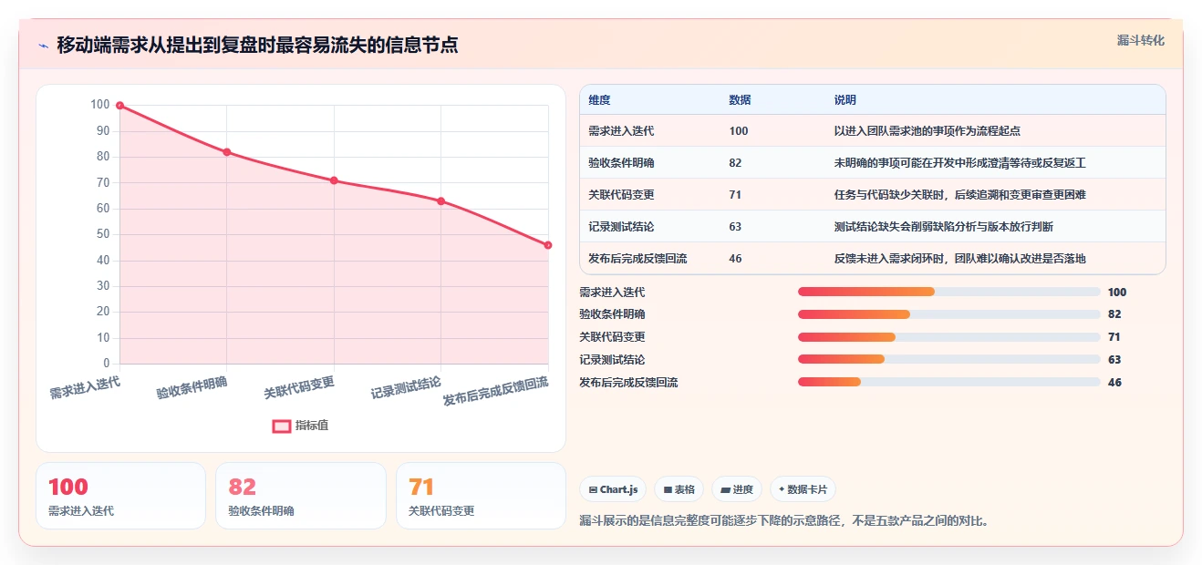Click the table value 82

pyautogui.click(x=736, y=163)
